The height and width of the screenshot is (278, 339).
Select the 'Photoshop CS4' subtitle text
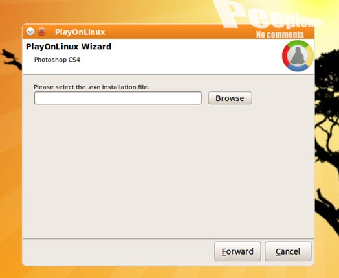coord(57,60)
